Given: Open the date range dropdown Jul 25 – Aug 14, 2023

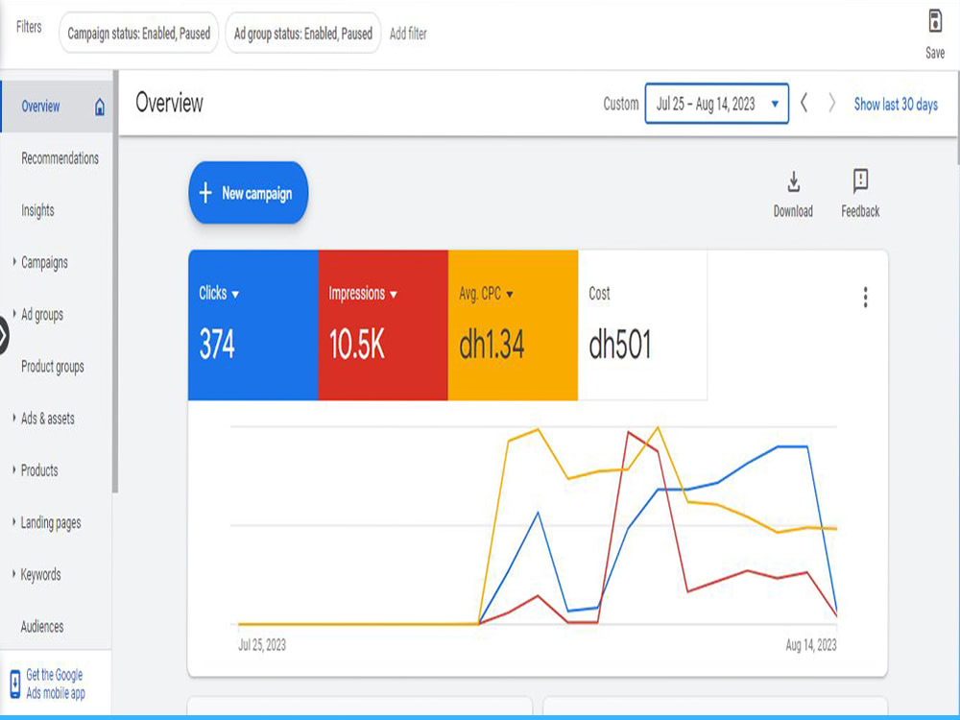Looking at the screenshot, I should 716,104.
